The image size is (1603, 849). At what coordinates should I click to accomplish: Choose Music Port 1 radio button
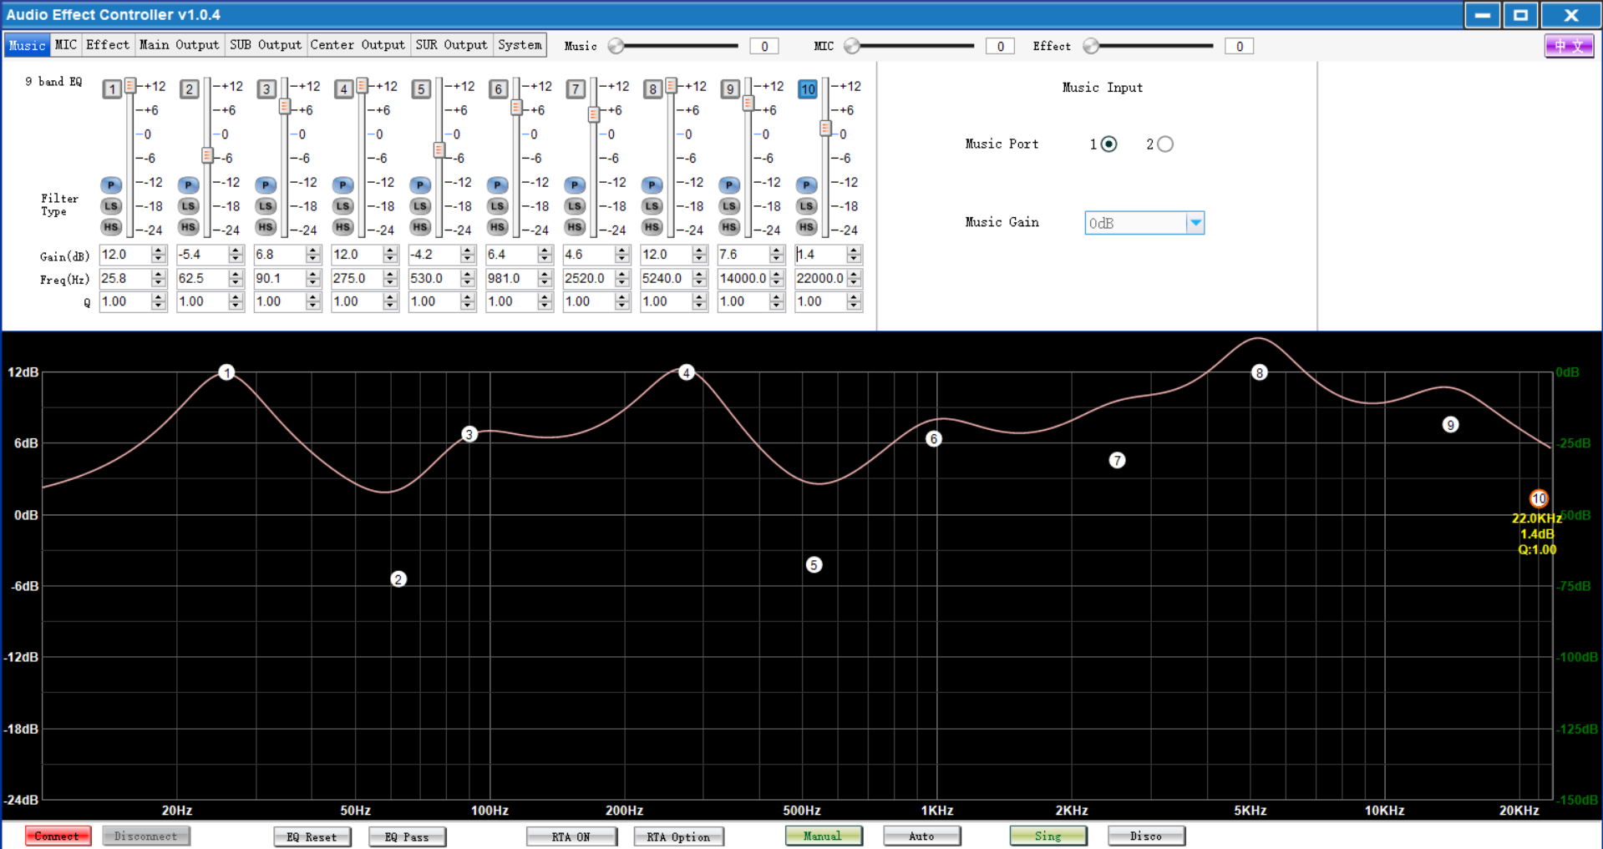[x=1108, y=144]
